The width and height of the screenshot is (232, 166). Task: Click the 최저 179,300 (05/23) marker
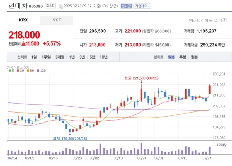coord(70,139)
